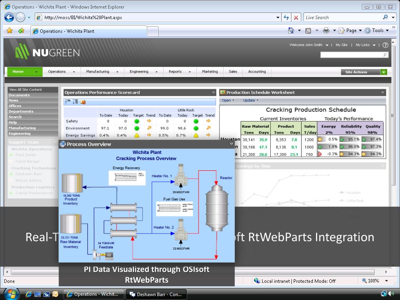Open the Reports navigation menu
This screenshot has width=400, height=300.
coord(180,72)
